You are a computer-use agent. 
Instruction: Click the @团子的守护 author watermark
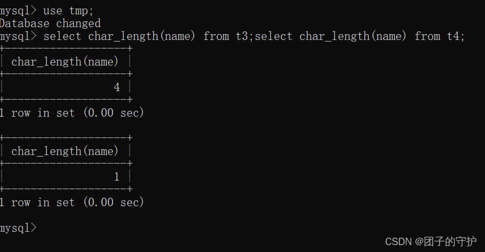point(446,241)
